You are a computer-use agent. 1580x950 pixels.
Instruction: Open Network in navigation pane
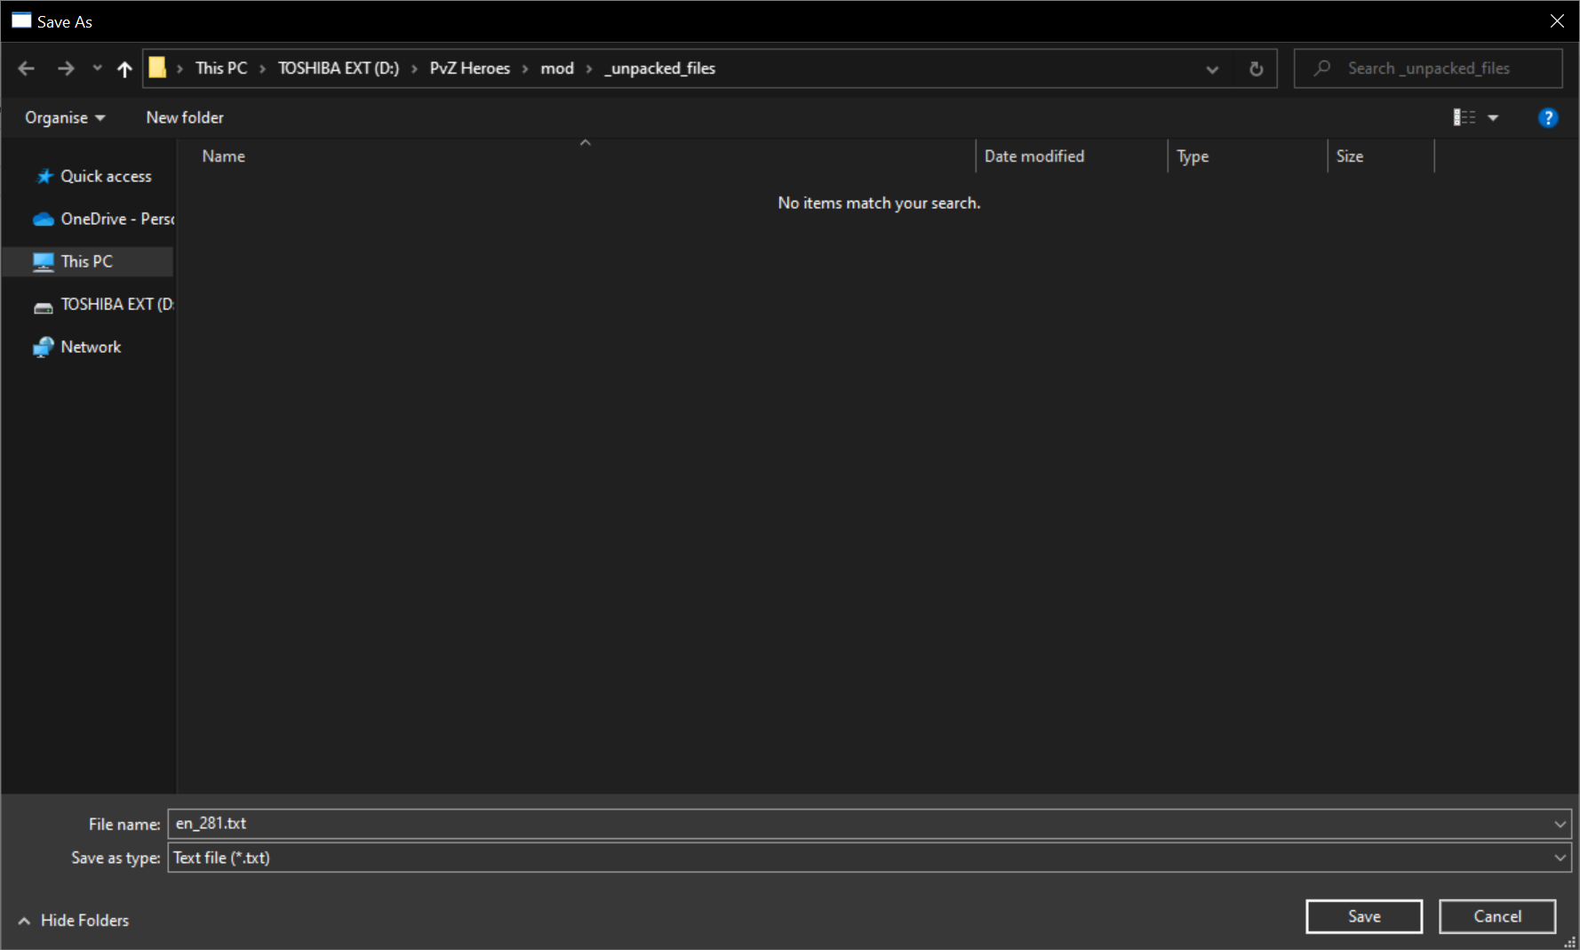[77, 347]
